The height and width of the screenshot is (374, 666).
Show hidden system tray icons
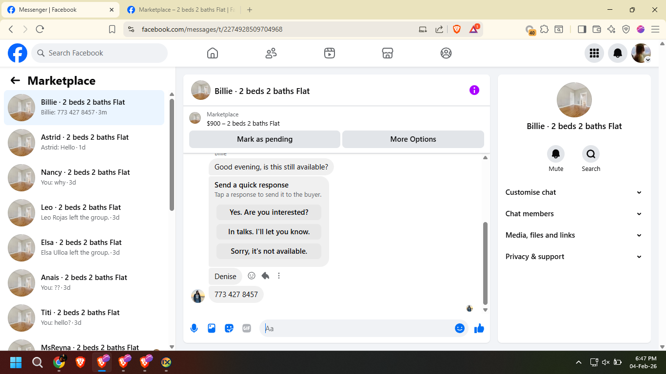[579, 362]
